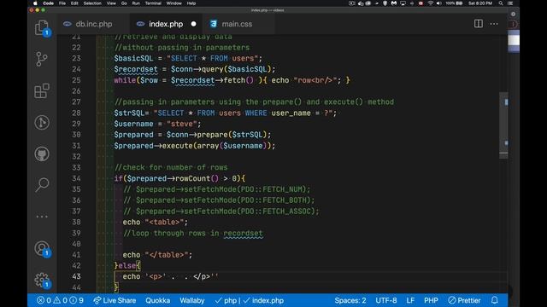Open Wi-Fi status in macOS menu bar
The height and width of the screenshot is (307, 547).
point(431,3)
